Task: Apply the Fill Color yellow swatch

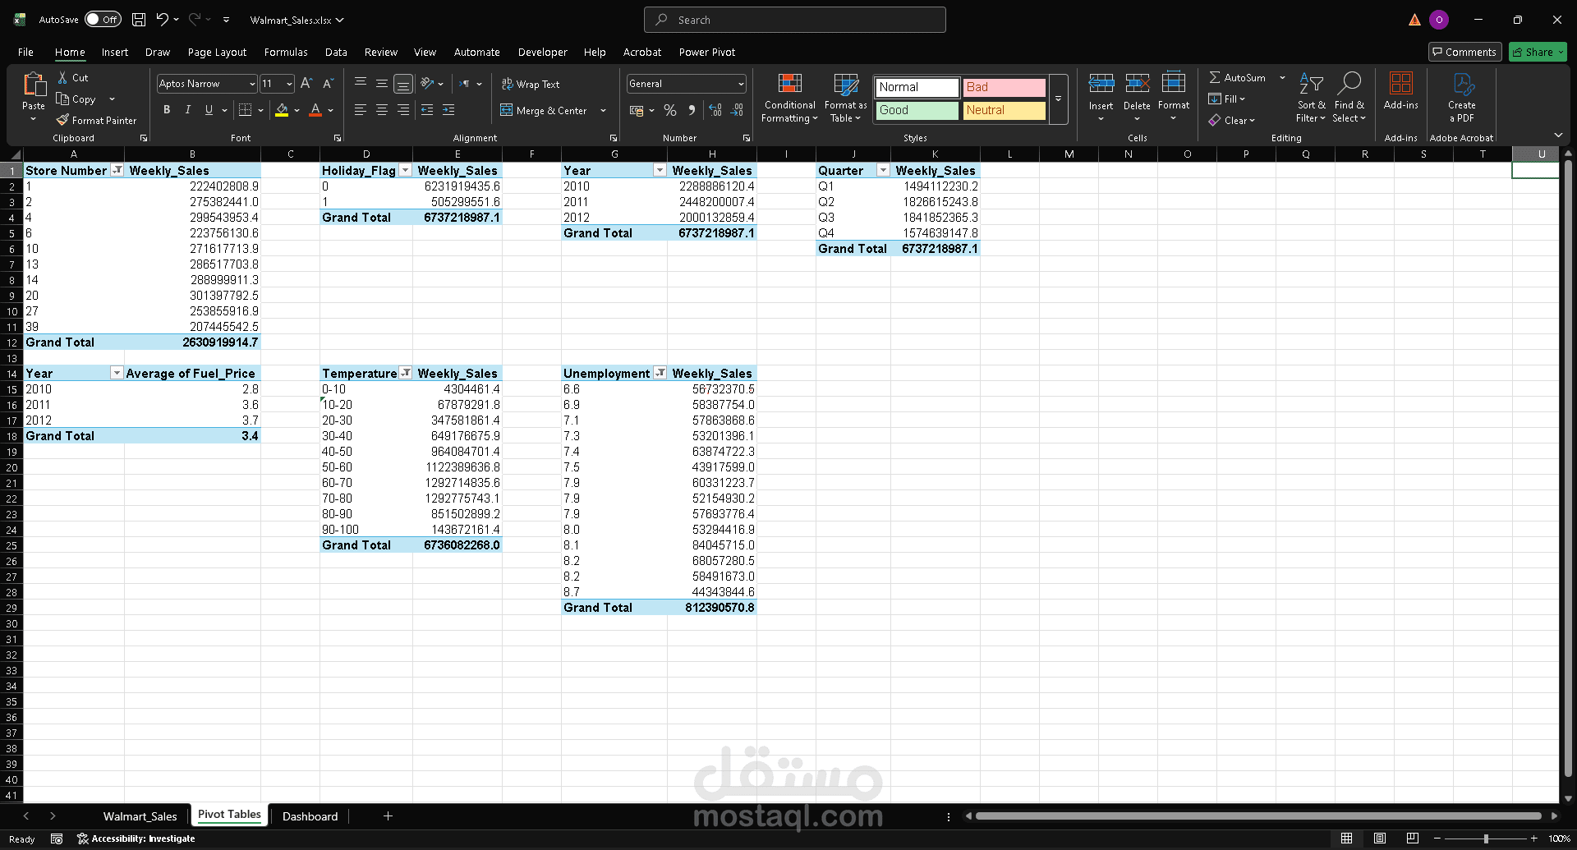Action: click(282, 110)
